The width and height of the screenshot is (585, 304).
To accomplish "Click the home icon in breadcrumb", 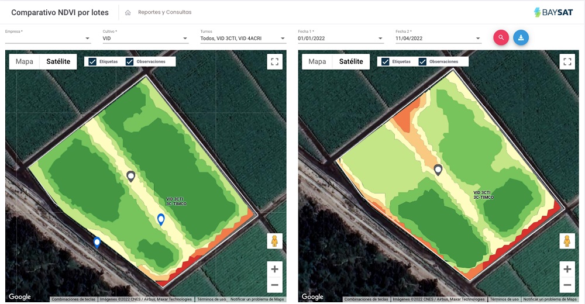I will pos(128,12).
